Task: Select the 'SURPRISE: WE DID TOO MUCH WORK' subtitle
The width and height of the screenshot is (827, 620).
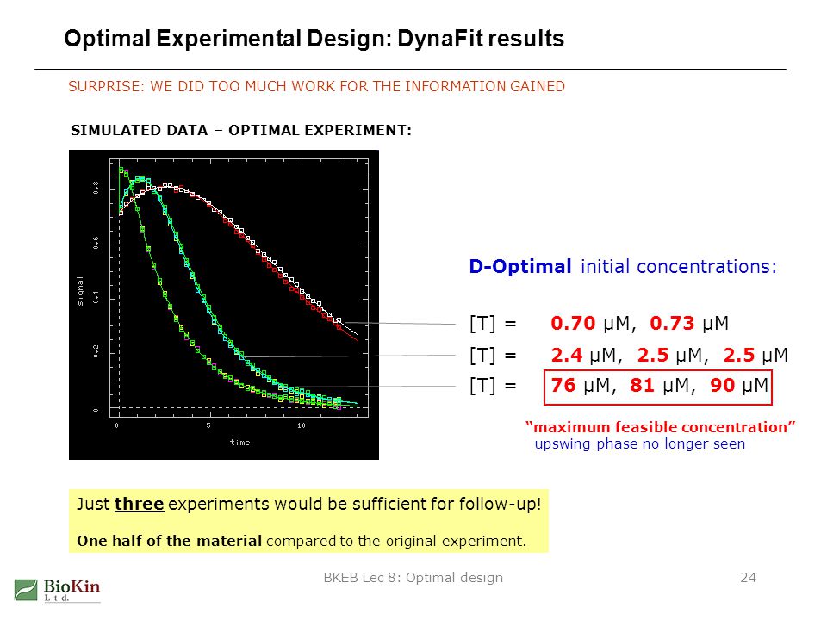Action: pos(316,86)
